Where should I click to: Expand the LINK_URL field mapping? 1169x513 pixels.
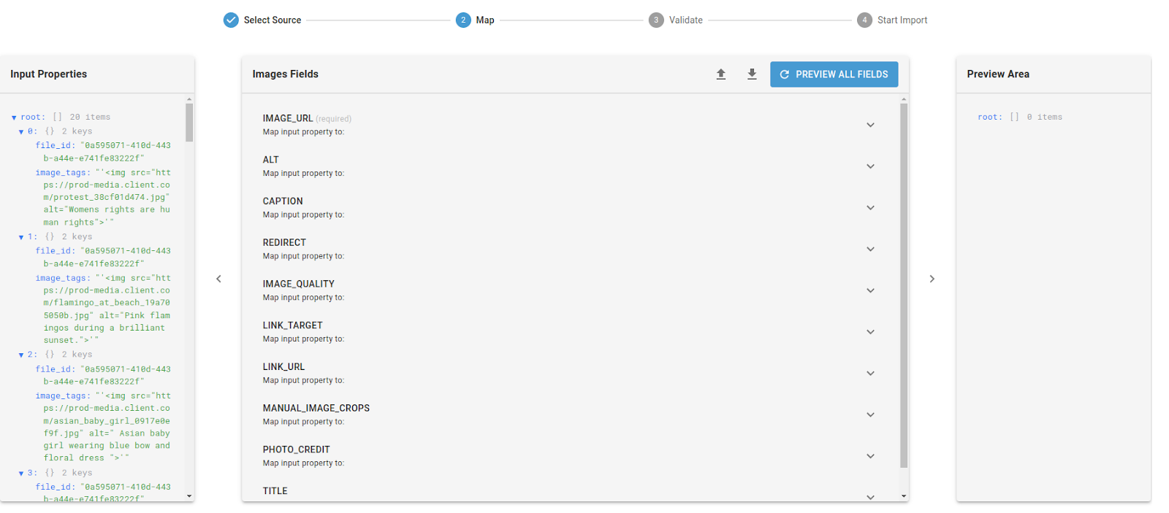tap(870, 373)
